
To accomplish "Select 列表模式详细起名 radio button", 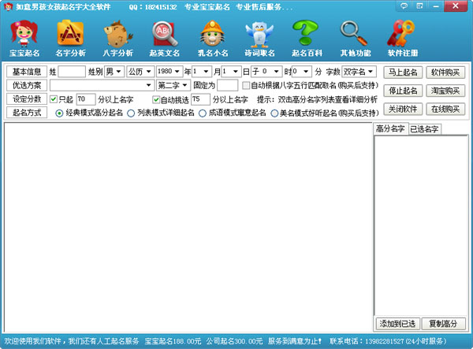I will tap(131, 113).
